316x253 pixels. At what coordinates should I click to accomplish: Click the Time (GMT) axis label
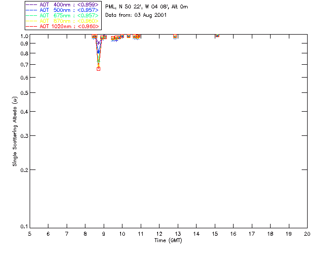[x=168, y=241]
